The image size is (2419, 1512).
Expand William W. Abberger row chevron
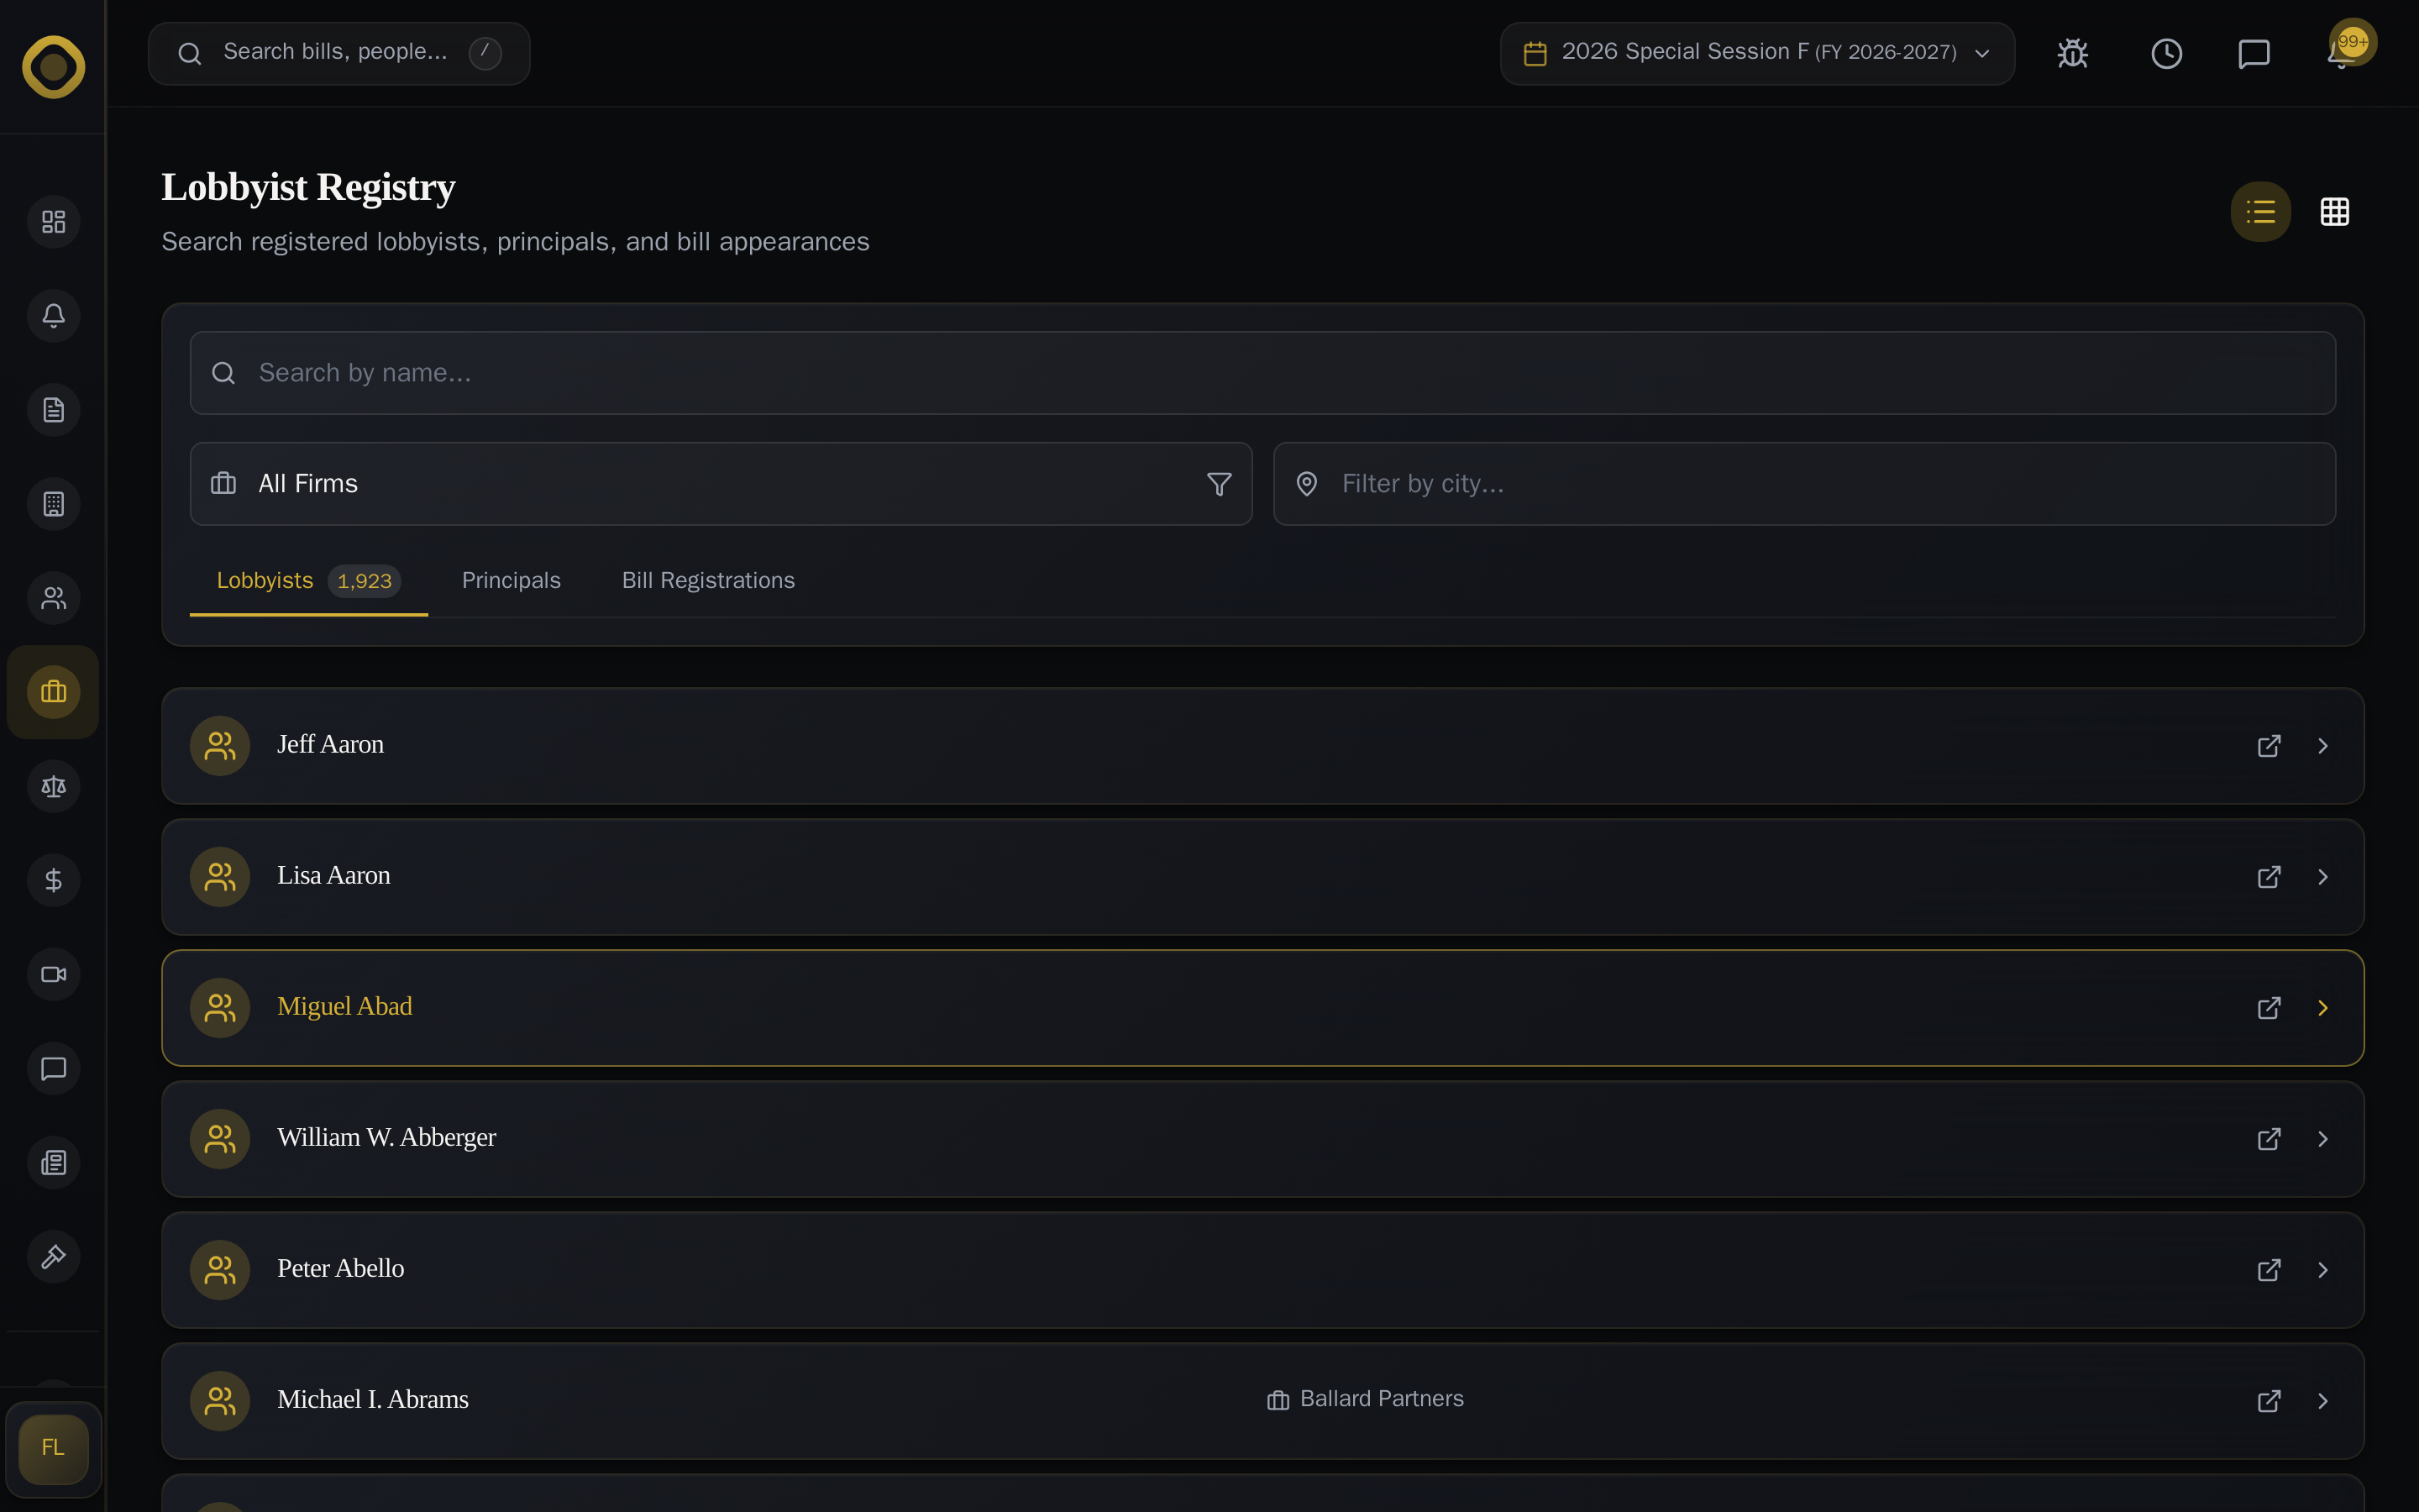coord(2323,1139)
